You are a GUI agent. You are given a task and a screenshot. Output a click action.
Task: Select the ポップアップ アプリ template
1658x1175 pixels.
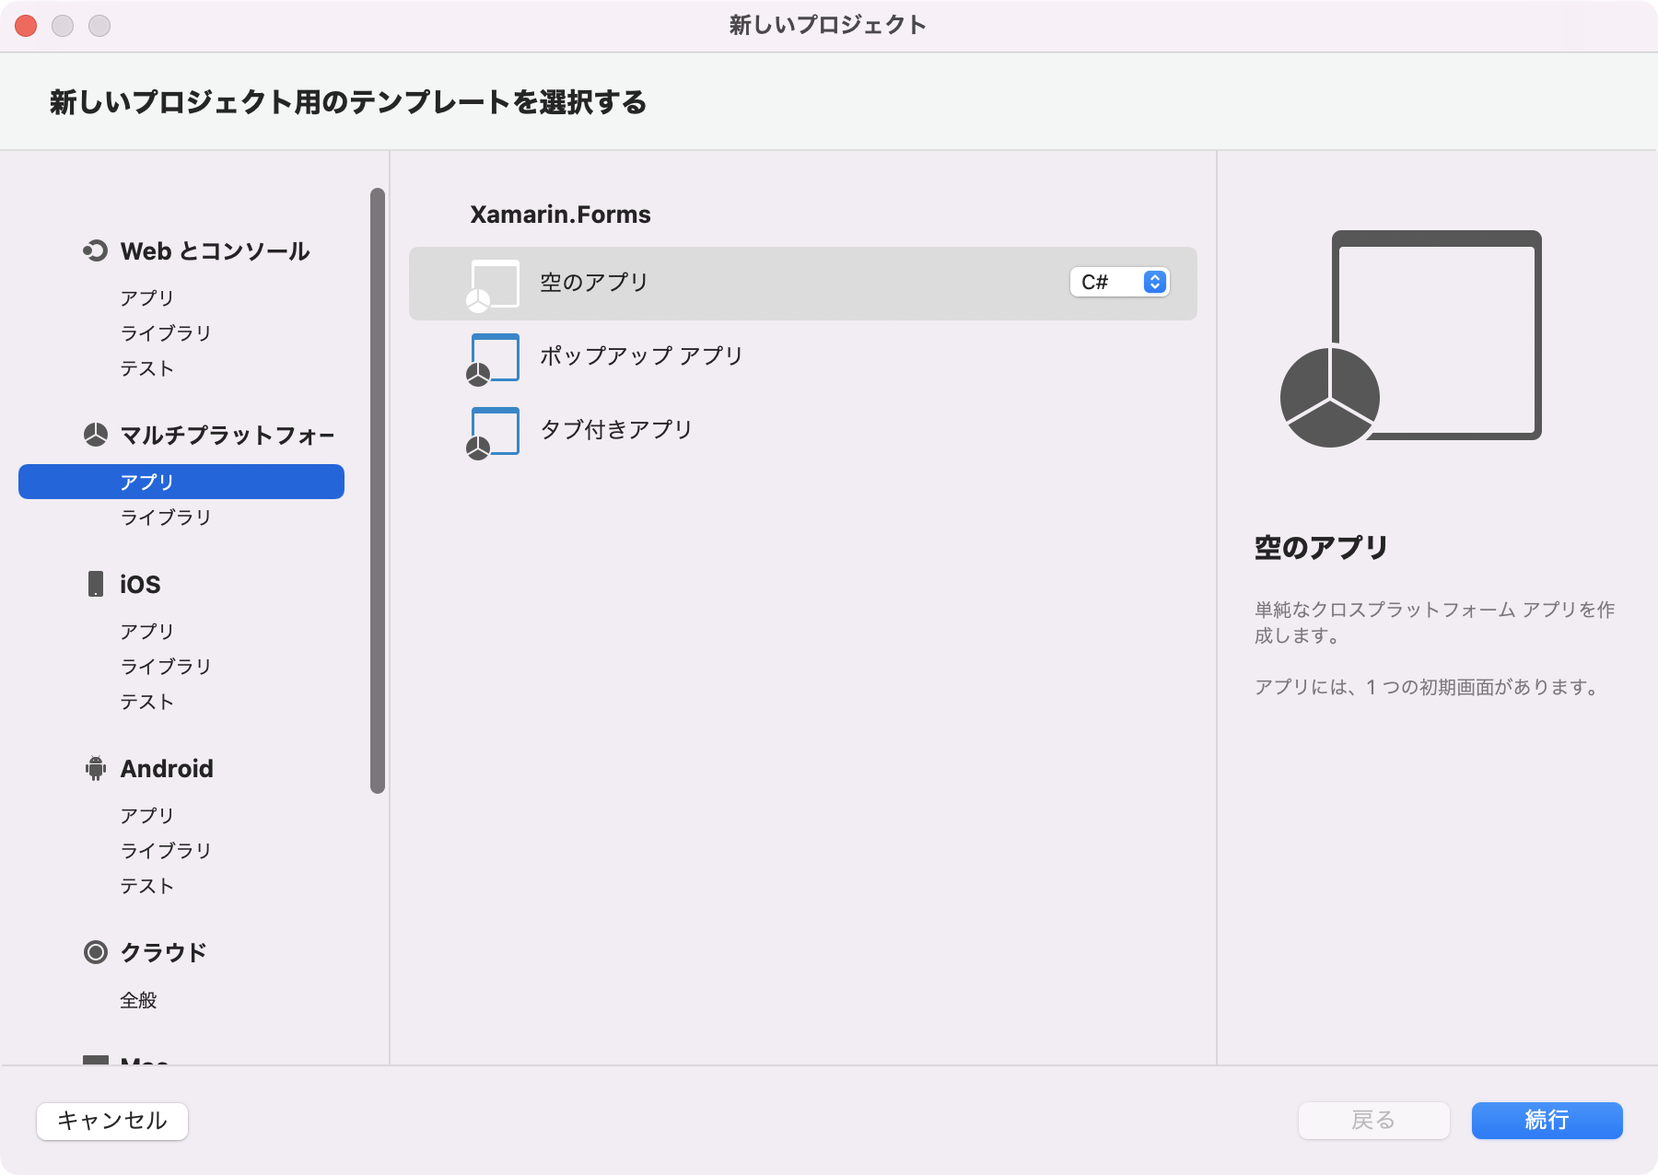point(642,357)
